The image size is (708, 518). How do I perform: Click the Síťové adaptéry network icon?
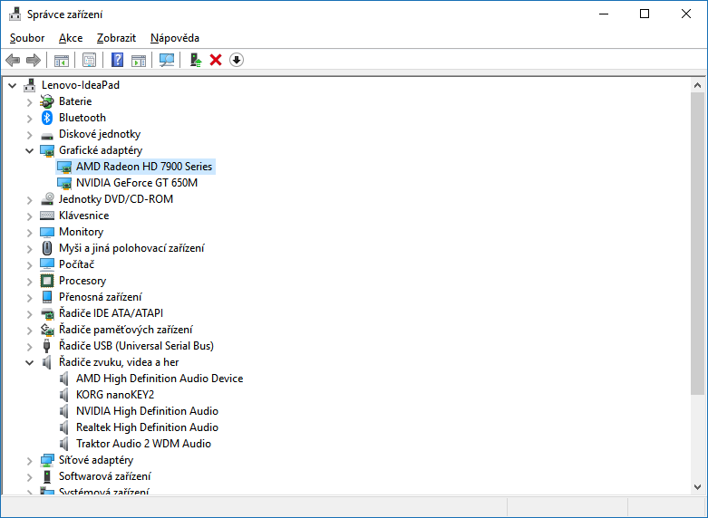pyautogui.click(x=47, y=460)
